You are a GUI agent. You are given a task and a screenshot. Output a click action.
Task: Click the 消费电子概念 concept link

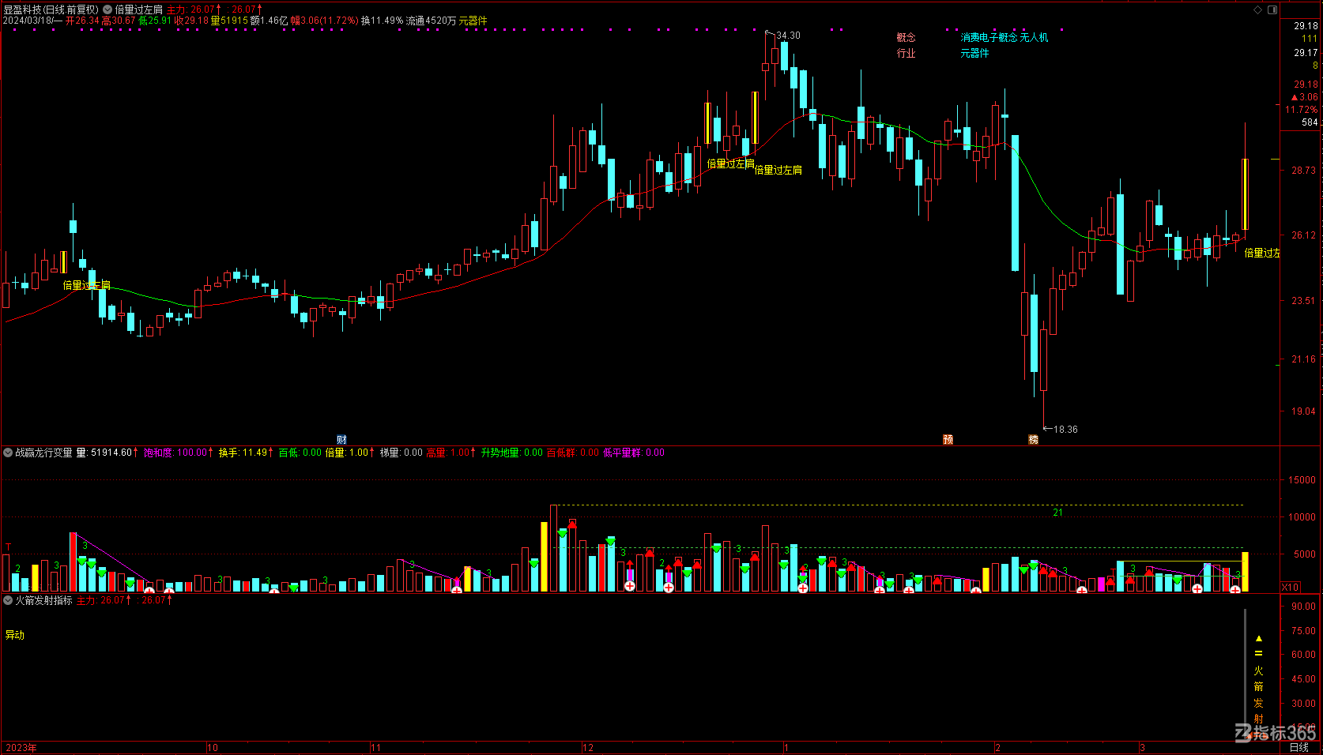989,37
